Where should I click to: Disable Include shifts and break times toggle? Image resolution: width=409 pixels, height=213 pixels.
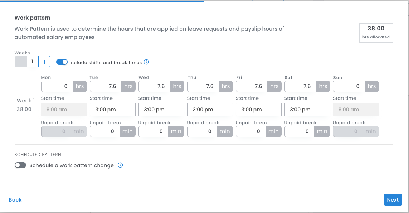(62, 62)
